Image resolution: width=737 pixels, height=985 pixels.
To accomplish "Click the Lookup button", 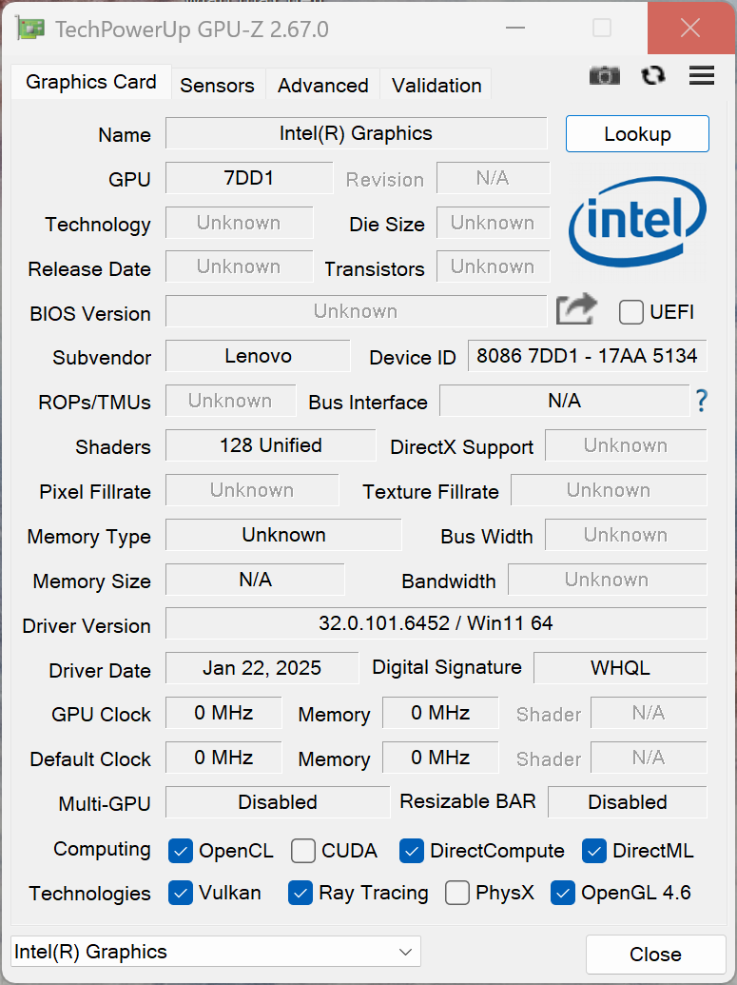I will coord(637,134).
